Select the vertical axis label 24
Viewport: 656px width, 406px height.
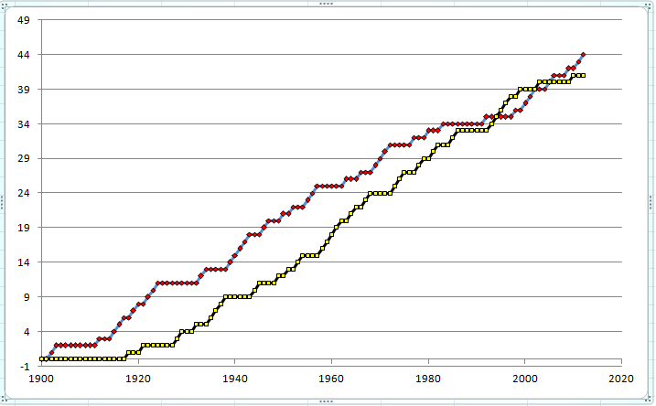pyautogui.click(x=24, y=193)
